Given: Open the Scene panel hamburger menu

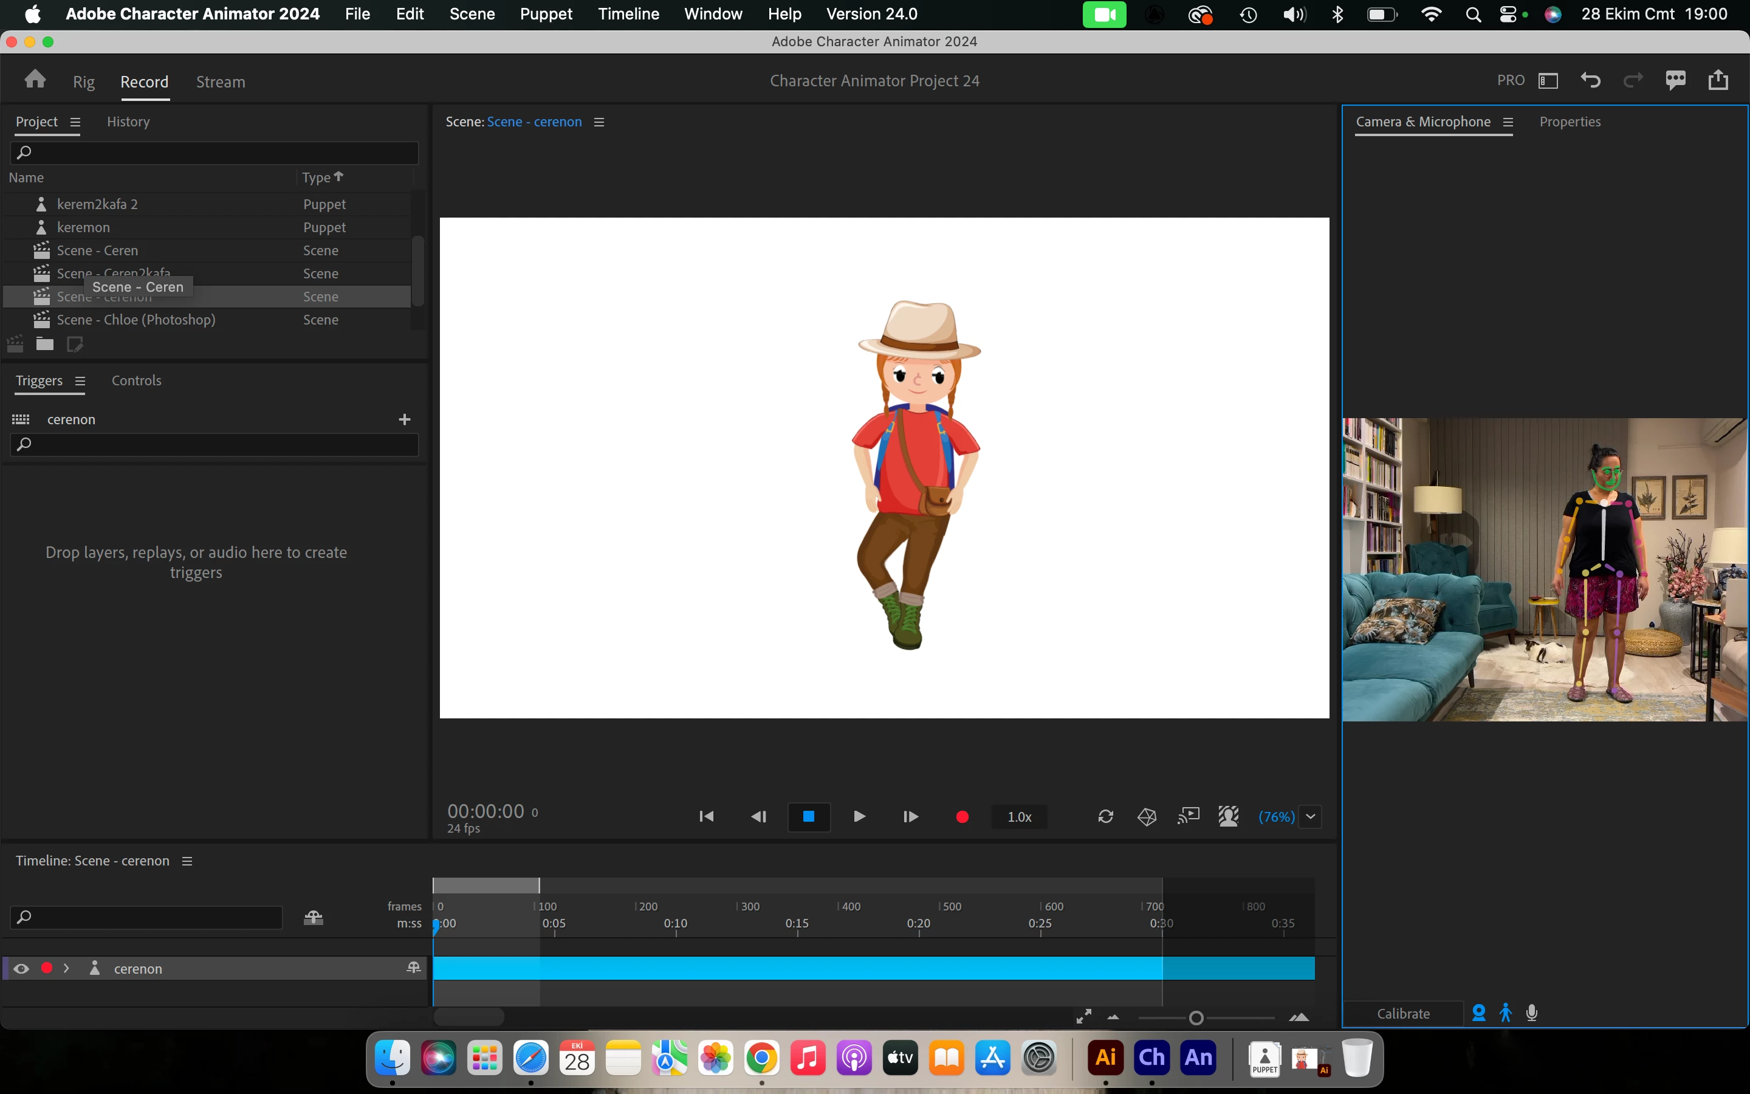Looking at the screenshot, I should coord(599,122).
